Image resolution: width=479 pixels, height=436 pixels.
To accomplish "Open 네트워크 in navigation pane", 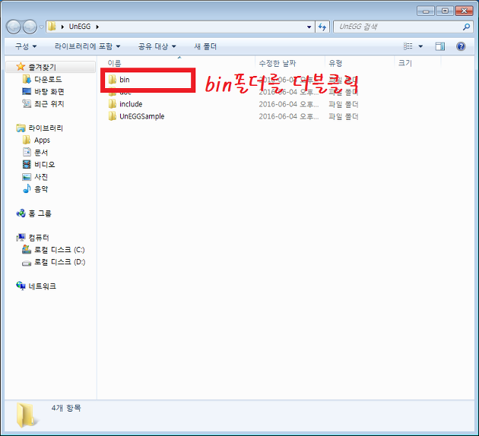I will (x=42, y=286).
